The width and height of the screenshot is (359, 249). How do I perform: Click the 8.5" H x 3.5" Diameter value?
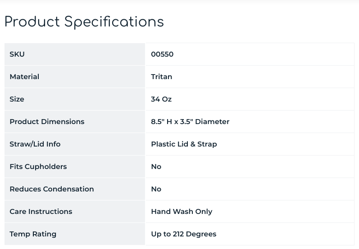(190, 122)
